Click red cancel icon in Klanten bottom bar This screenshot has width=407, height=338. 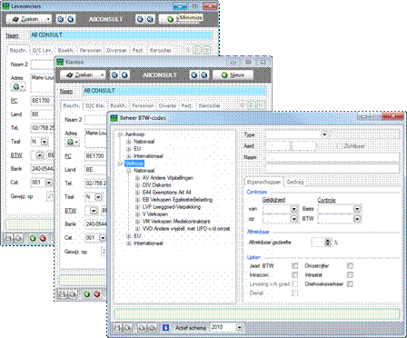(x=97, y=293)
